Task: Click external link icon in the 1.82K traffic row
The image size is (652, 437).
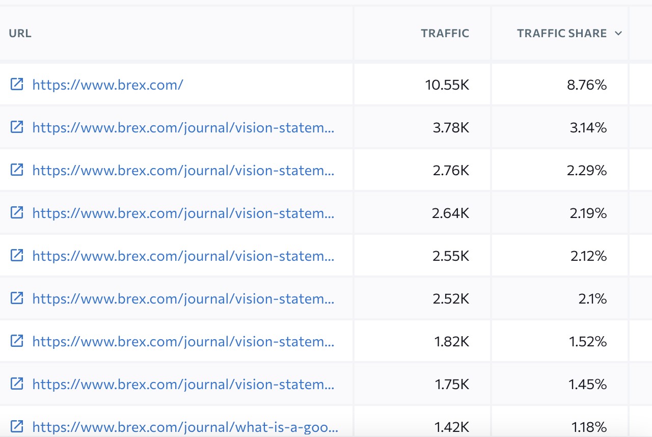Action: [x=17, y=341]
